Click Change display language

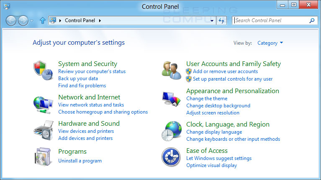tap(214, 132)
